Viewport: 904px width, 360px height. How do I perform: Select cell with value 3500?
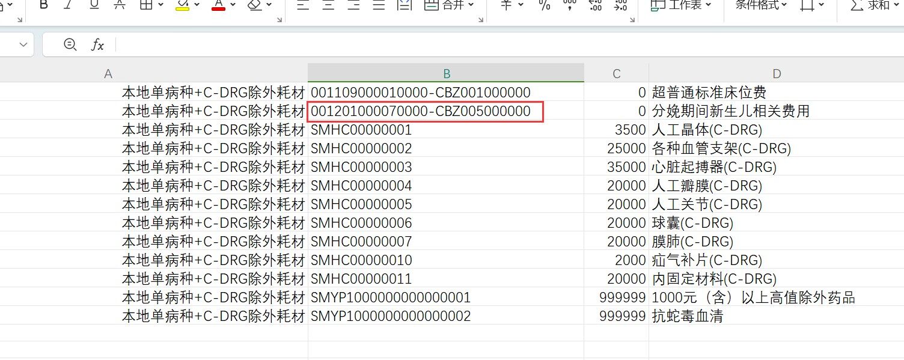[617, 130]
